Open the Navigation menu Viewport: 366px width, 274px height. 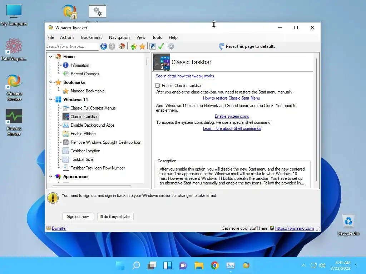[119, 37]
